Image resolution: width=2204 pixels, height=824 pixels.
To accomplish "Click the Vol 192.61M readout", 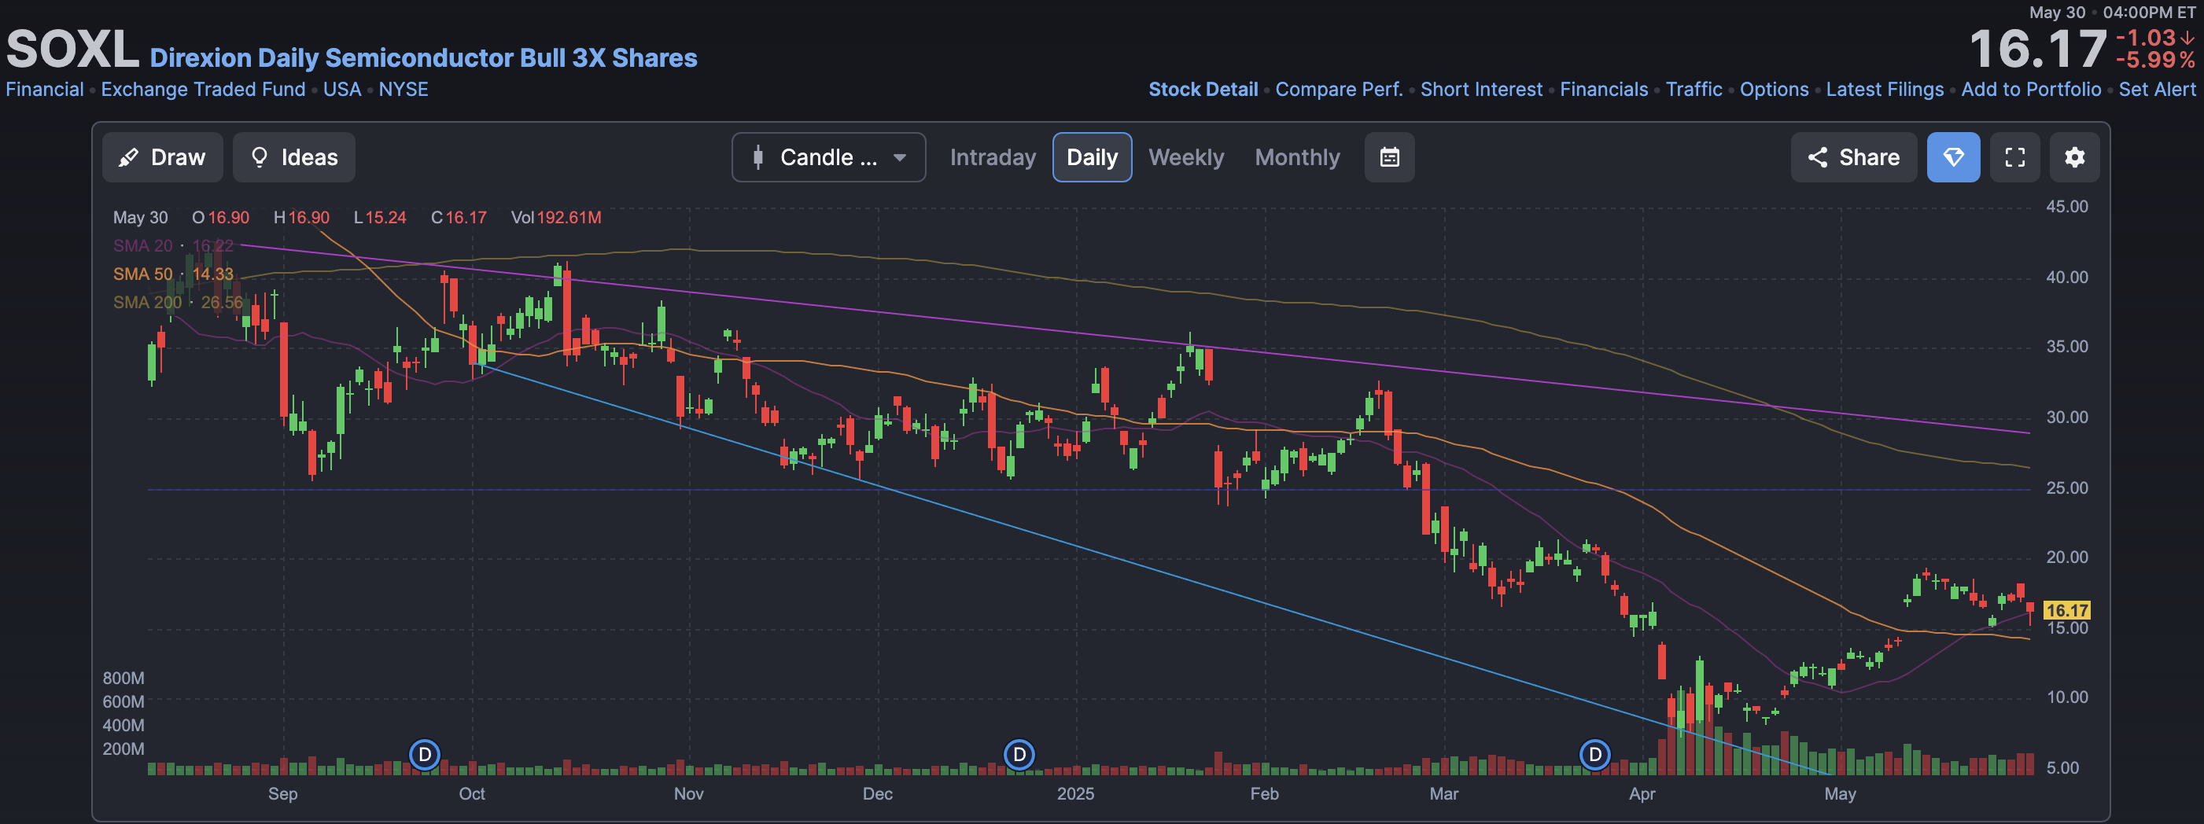I will (556, 217).
